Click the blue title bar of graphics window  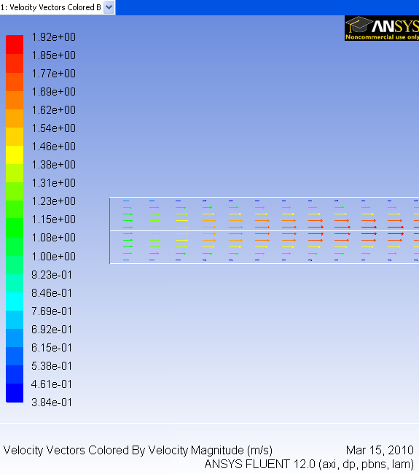(x=267, y=7)
